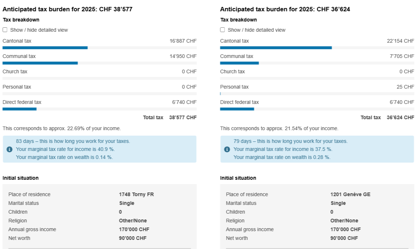Click the 'Total tax 38'577 CHF' row
The height and width of the screenshot is (249, 418).
pos(169,117)
